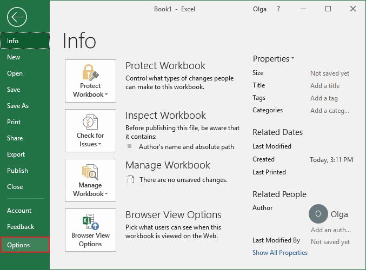Click 'There are no unsaved changes.' text
The image size is (366, 270).
click(x=183, y=180)
